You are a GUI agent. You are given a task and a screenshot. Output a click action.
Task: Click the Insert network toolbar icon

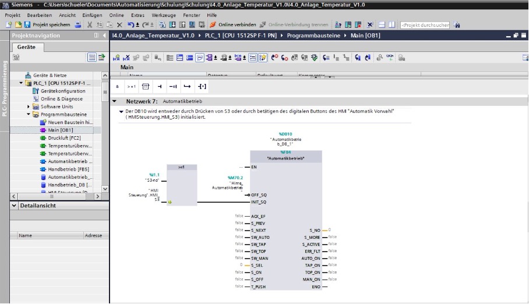coord(117,58)
